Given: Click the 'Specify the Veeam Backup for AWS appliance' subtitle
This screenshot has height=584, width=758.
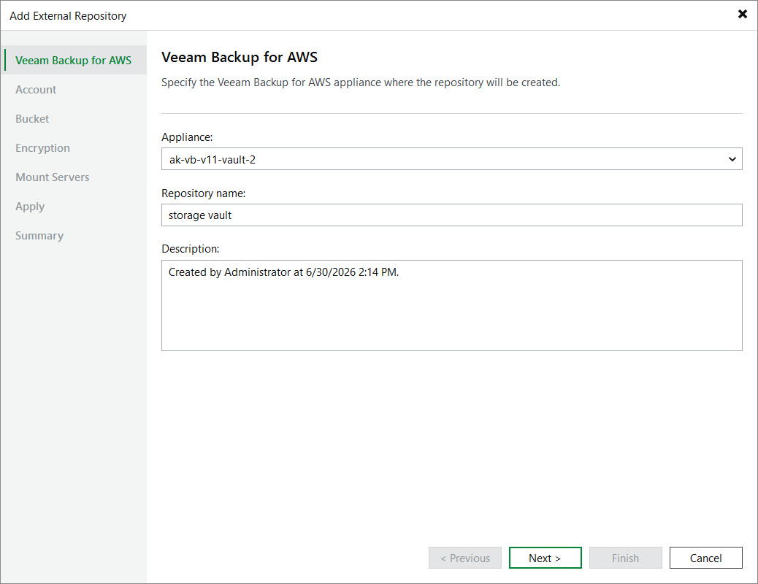Looking at the screenshot, I should tap(361, 82).
